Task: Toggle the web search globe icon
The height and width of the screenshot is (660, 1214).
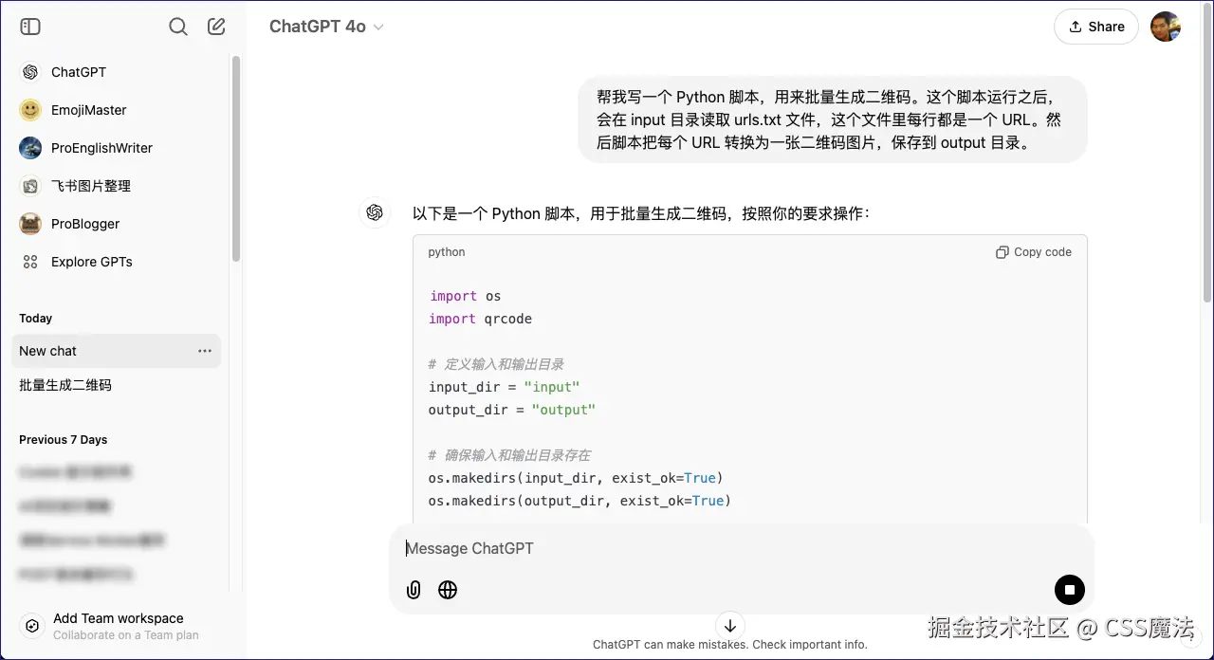Action: (448, 590)
